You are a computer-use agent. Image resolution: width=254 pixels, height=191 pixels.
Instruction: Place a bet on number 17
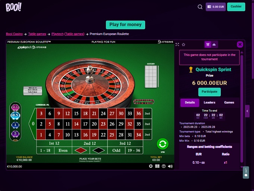click(x=86, y=124)
